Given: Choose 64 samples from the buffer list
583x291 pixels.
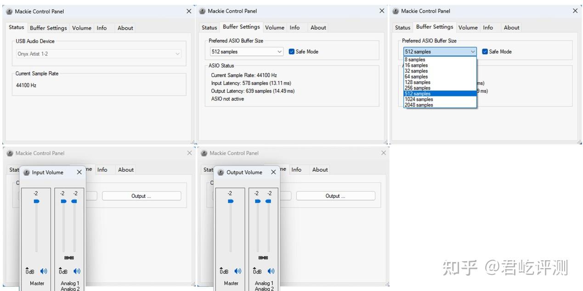Looking at the screenshot, I should [440, 77].
